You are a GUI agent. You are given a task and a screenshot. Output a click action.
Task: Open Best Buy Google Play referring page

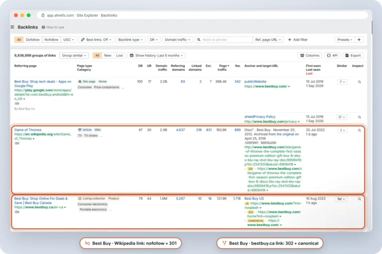pyautogui.click(x=43, y=84)
